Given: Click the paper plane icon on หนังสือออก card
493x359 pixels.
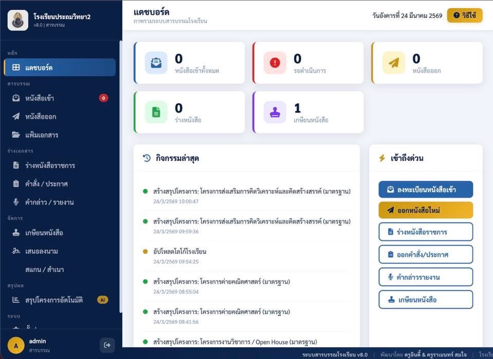Looking at the screenshot, I should click(x=393, y=63).
